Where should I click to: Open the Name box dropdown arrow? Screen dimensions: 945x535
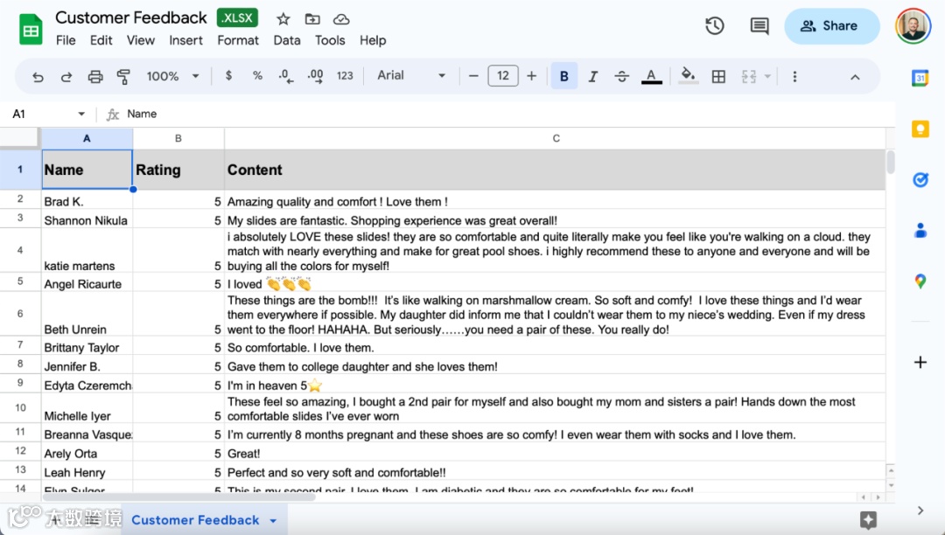81,114
